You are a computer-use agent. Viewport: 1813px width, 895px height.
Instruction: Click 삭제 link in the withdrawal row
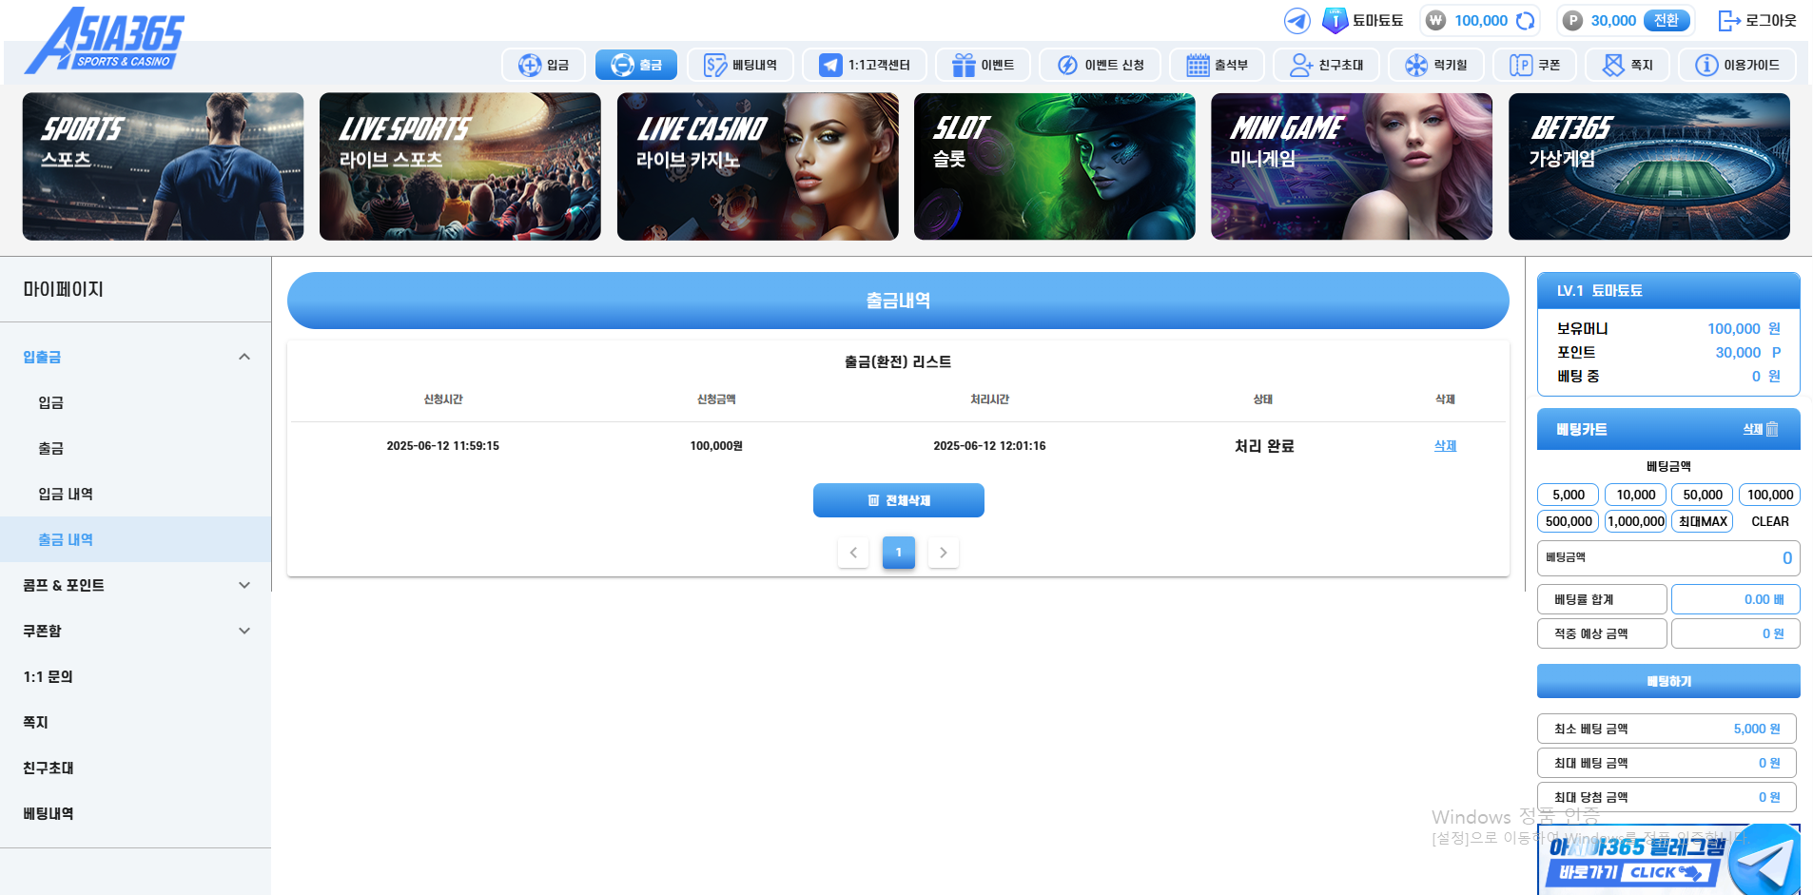click(x=1445, y=445)
